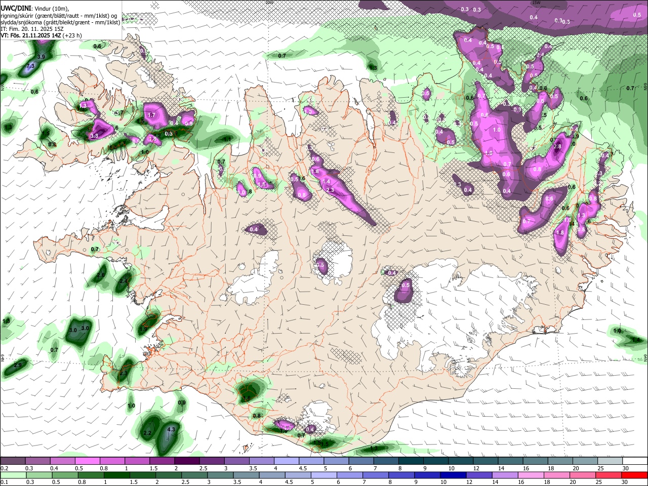The height and width of the screenshot is (486, 648).
Task: Select the 30 label on the purple snow scale
Action: (x=625, y=468)
